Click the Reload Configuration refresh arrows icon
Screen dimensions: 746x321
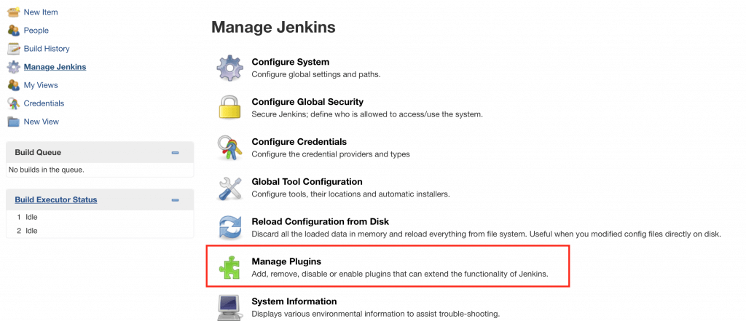[229, 227]
